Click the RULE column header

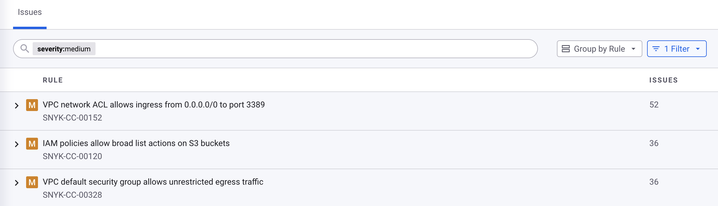[x=53, y=80]
